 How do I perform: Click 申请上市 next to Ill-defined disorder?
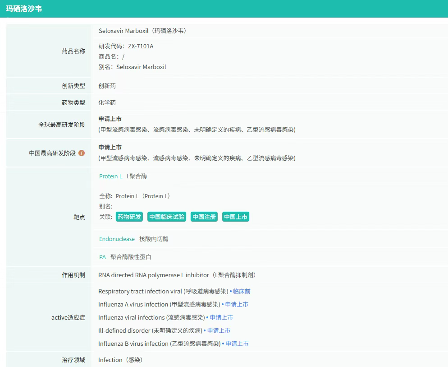point(219,331)
